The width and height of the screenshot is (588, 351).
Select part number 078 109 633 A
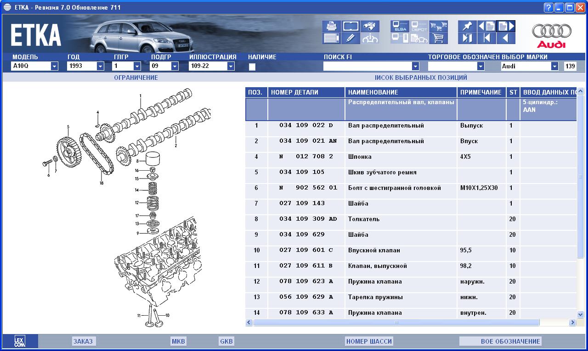(306, 313)
